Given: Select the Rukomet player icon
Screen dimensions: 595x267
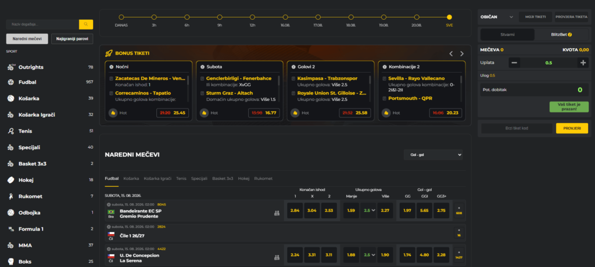Looking at the screenshot, I should 11,196.
